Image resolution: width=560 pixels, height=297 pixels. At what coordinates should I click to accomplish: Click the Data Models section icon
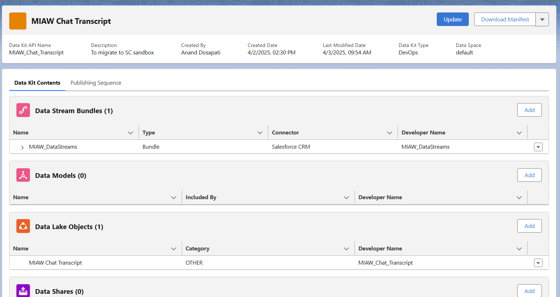[23, 175]
